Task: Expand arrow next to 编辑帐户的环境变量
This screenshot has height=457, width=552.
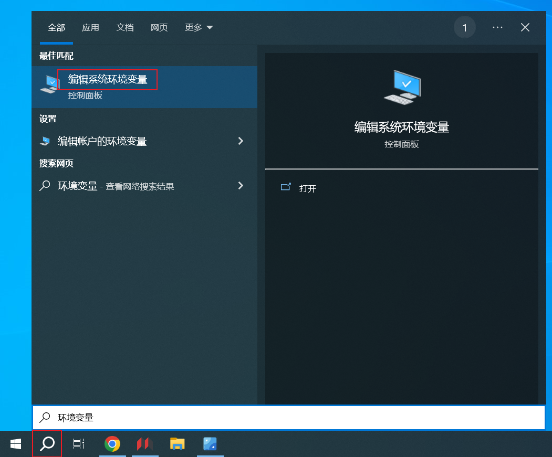Action: point(241,141)
